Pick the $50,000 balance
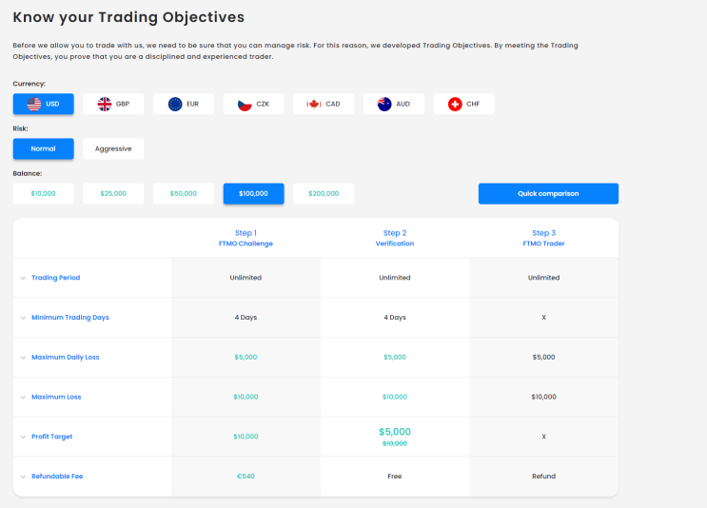This screenshot has width=707, height=508. (184, 194)
